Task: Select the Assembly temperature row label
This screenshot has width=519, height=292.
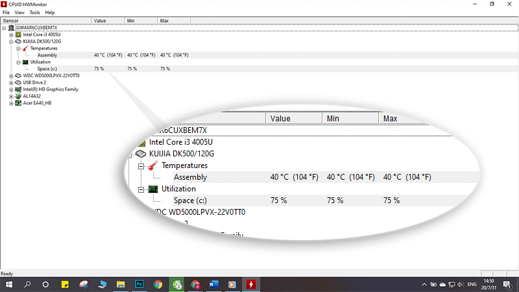Action: tap(47, 55)
